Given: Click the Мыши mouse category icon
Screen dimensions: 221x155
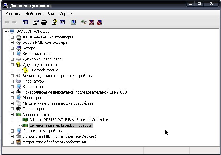Looking at the screenshot, I should pos(19,103).
